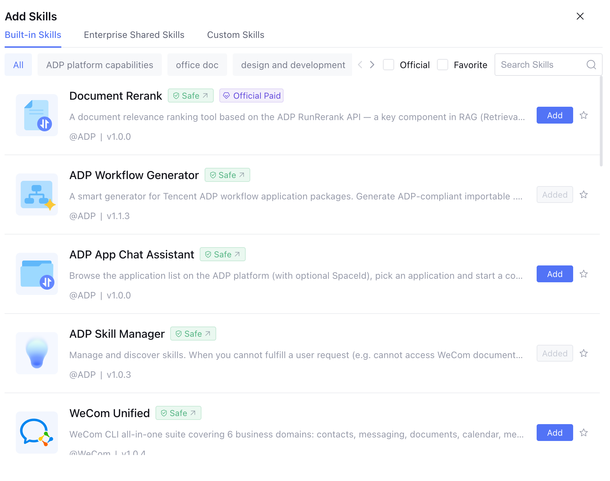Open the ADP Workflow Generator skill icon
Screen dimensions: 610x481
(37, 195)
